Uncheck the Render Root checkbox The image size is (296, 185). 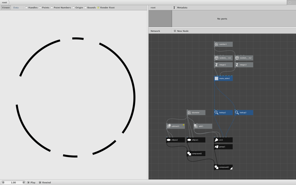[98, 8]
